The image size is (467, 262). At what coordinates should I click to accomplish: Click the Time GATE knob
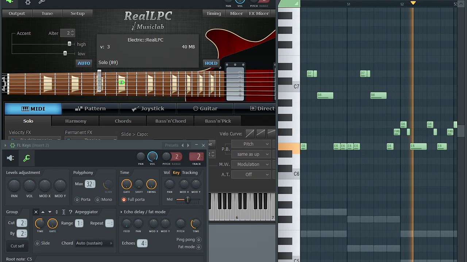tap(126, 184)
